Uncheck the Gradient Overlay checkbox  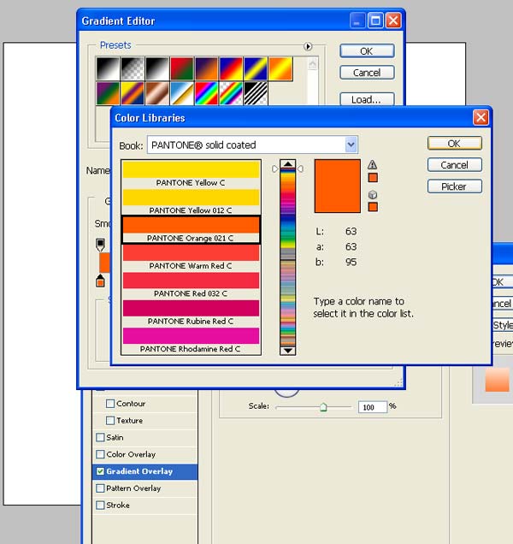100,471
